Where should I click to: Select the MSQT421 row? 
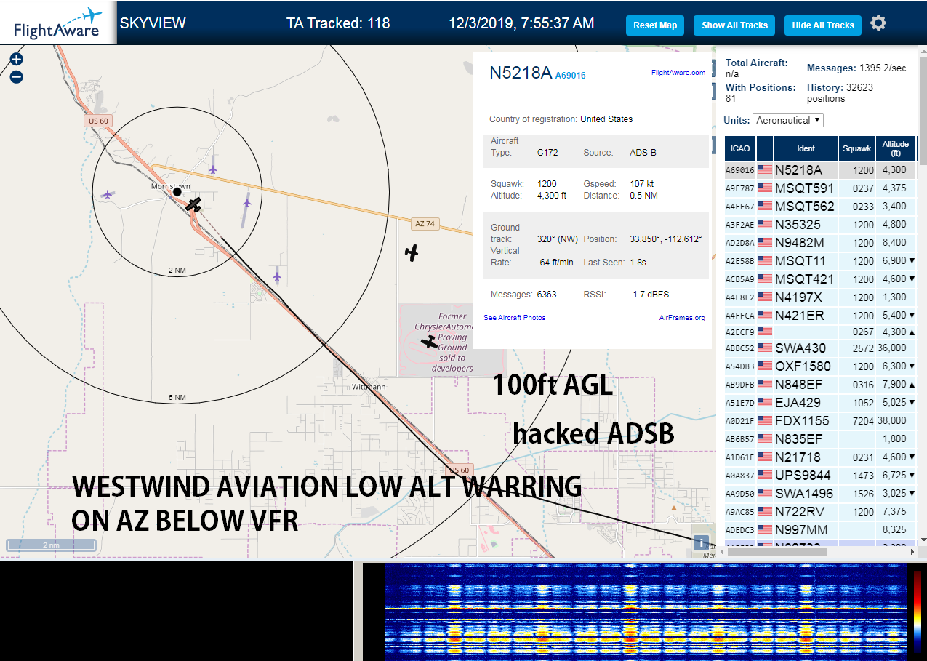pos(820,279)
